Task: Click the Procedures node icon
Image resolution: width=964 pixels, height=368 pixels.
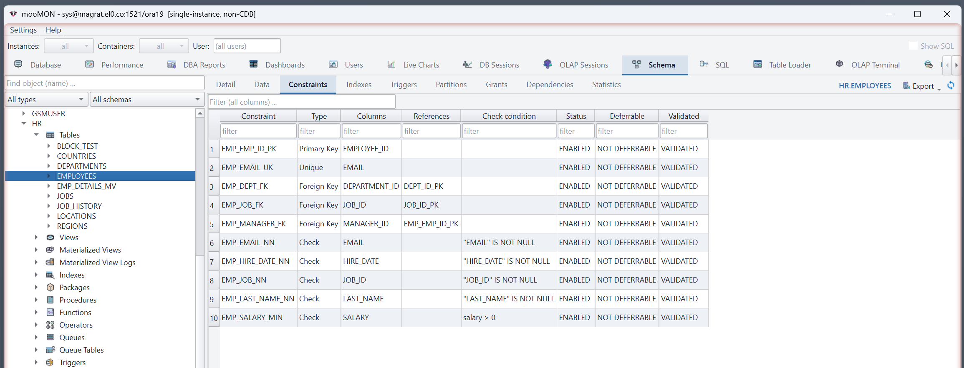Action: pos(50,300)
